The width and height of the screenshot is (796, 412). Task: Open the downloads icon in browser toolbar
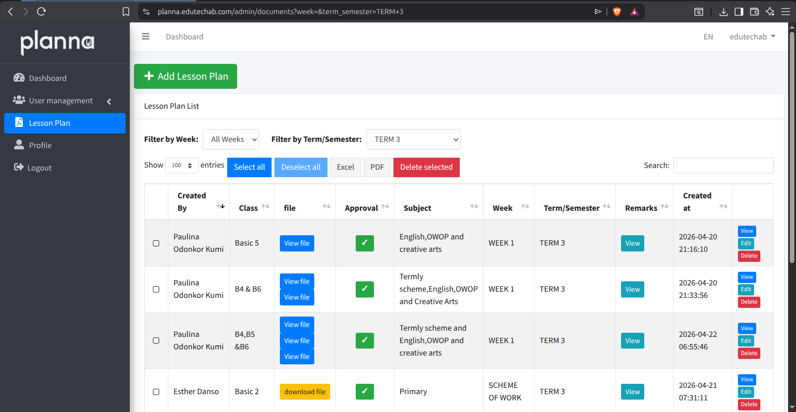click(723, 12)
